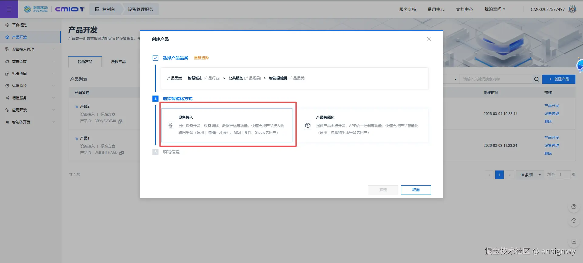Click the 填写信息 step label
Image resolution: width=583 pixels, height=263 pixels.
[x=171, y=152]
